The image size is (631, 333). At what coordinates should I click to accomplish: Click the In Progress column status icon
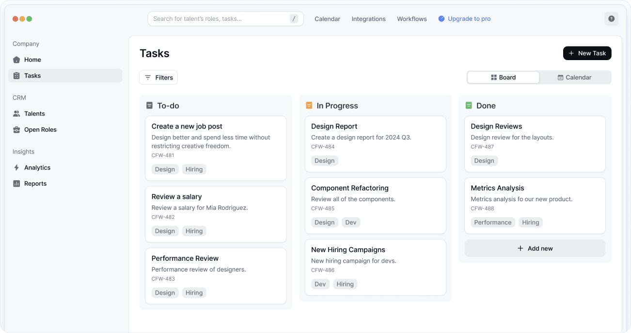[x=308, y=105]
